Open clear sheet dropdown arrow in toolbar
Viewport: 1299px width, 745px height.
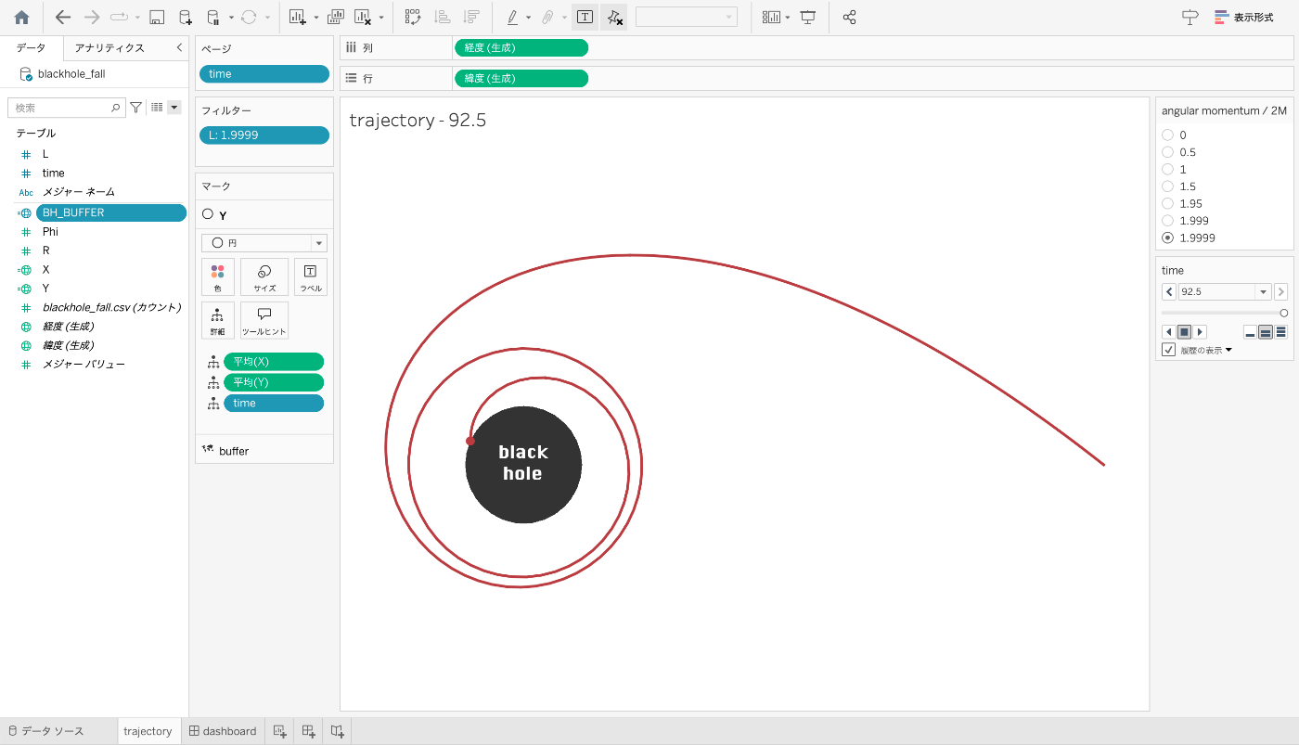[x=381, y=18]
